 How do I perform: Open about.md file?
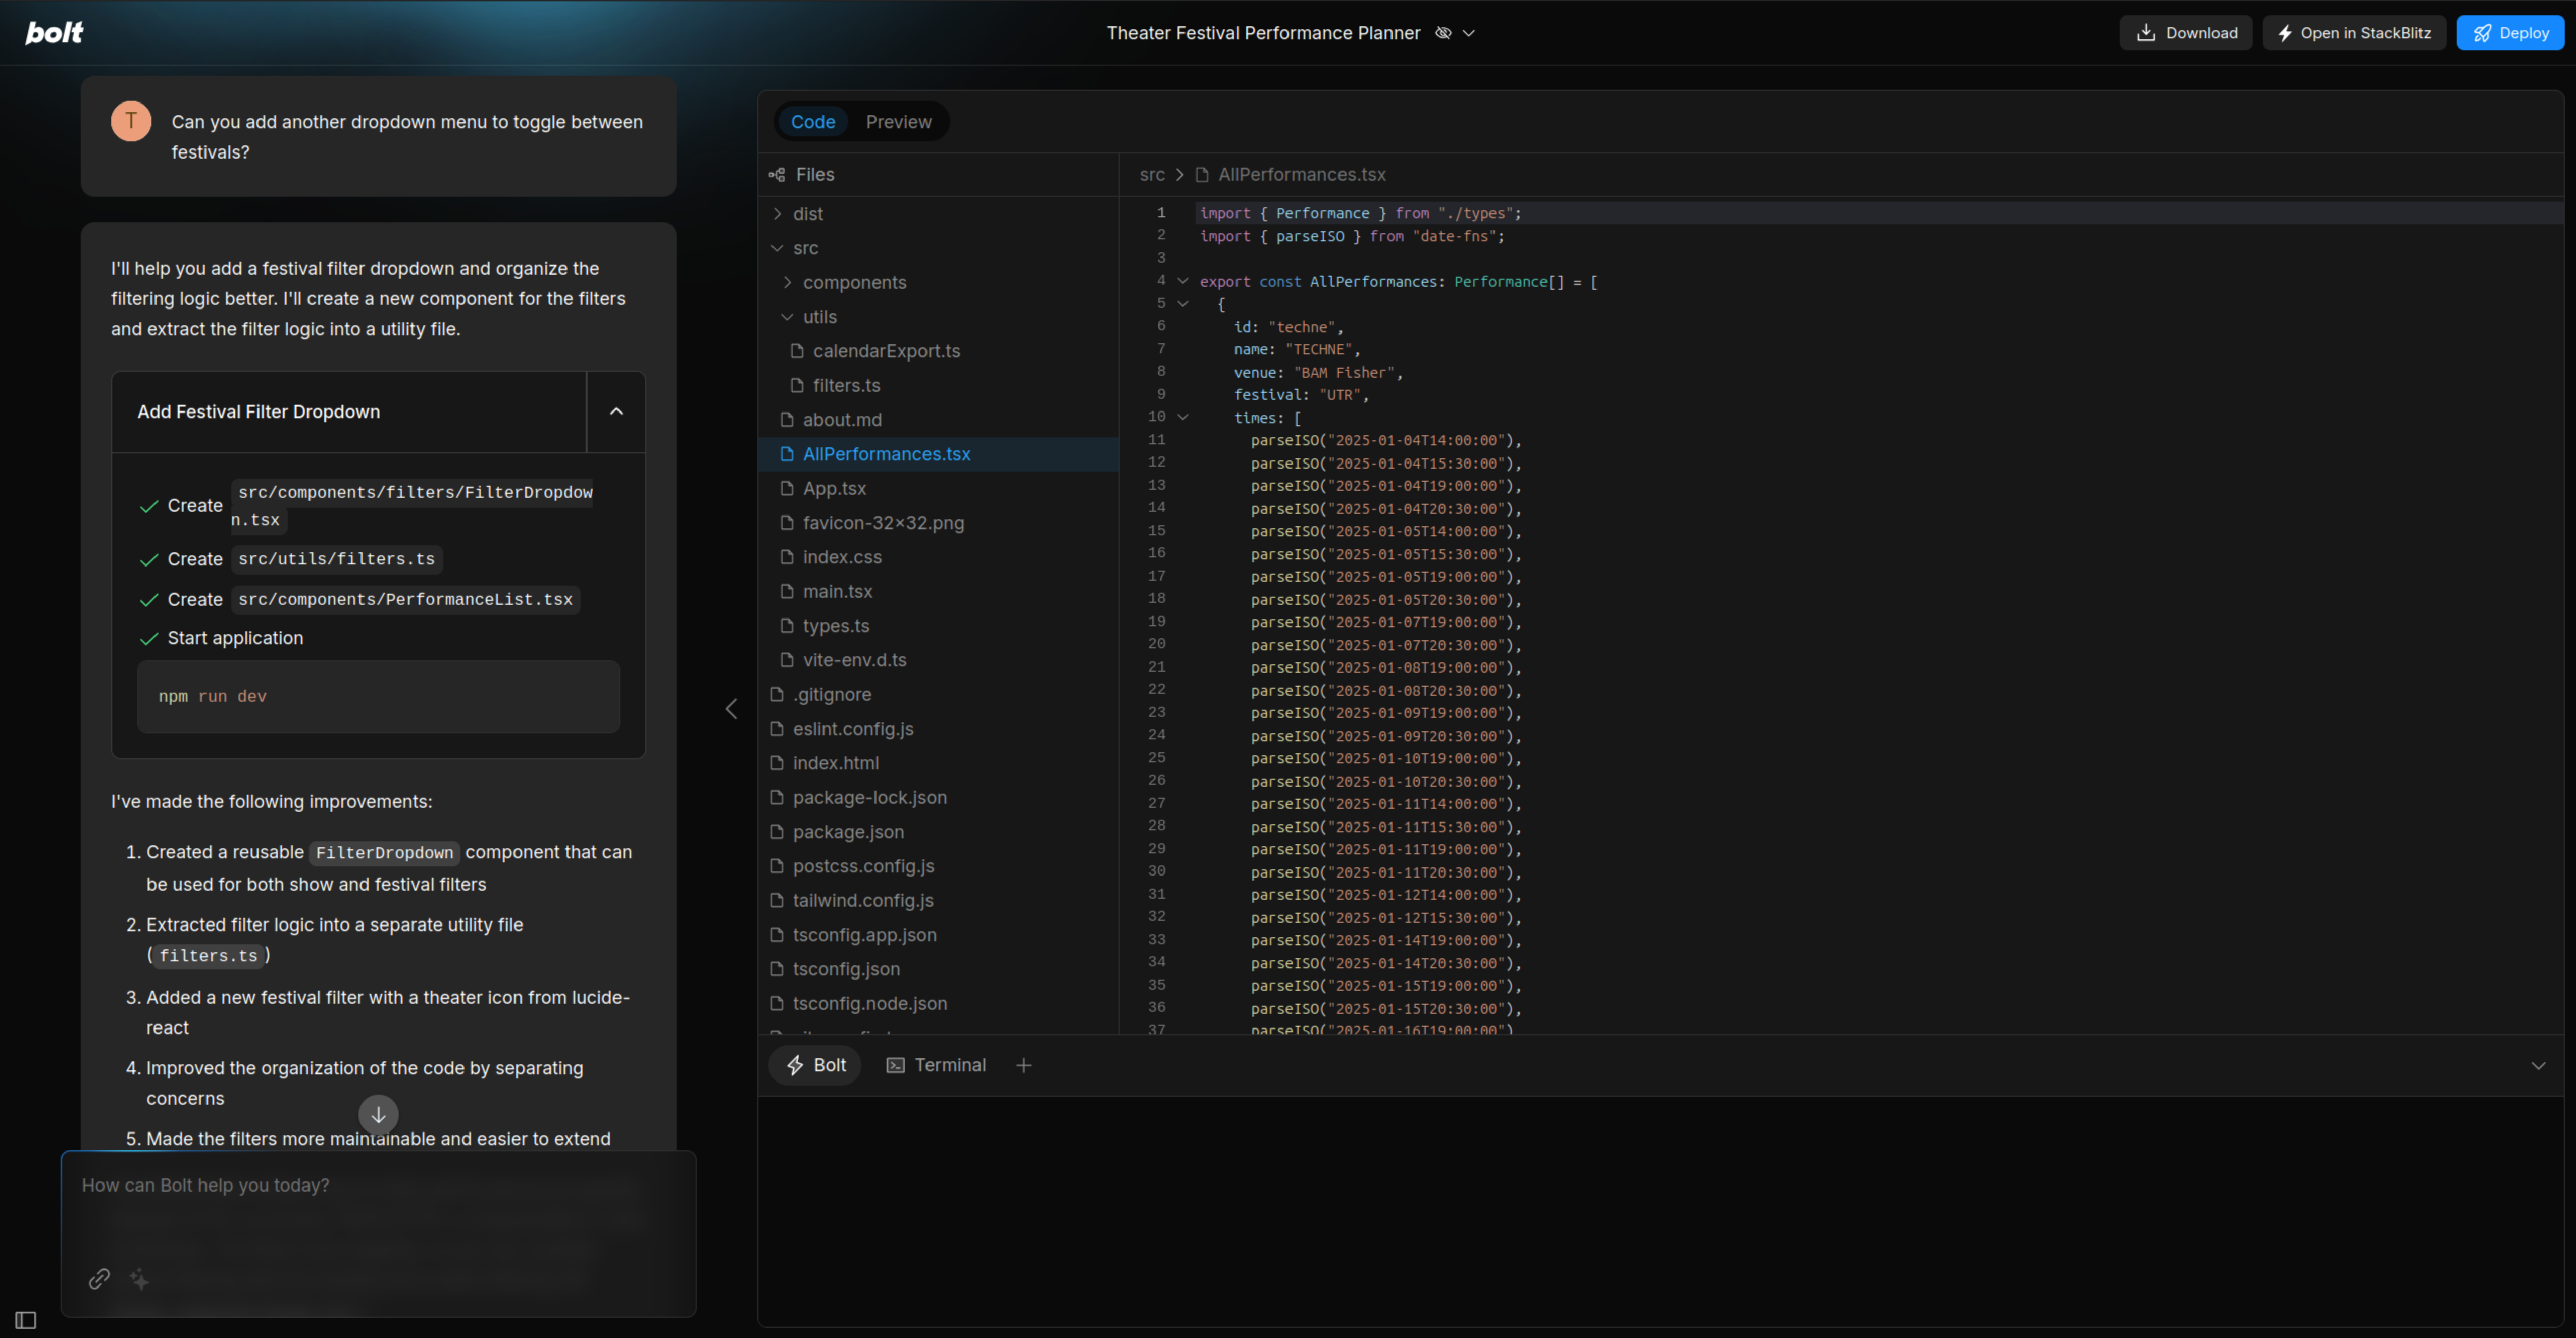(x=938, y=420)
